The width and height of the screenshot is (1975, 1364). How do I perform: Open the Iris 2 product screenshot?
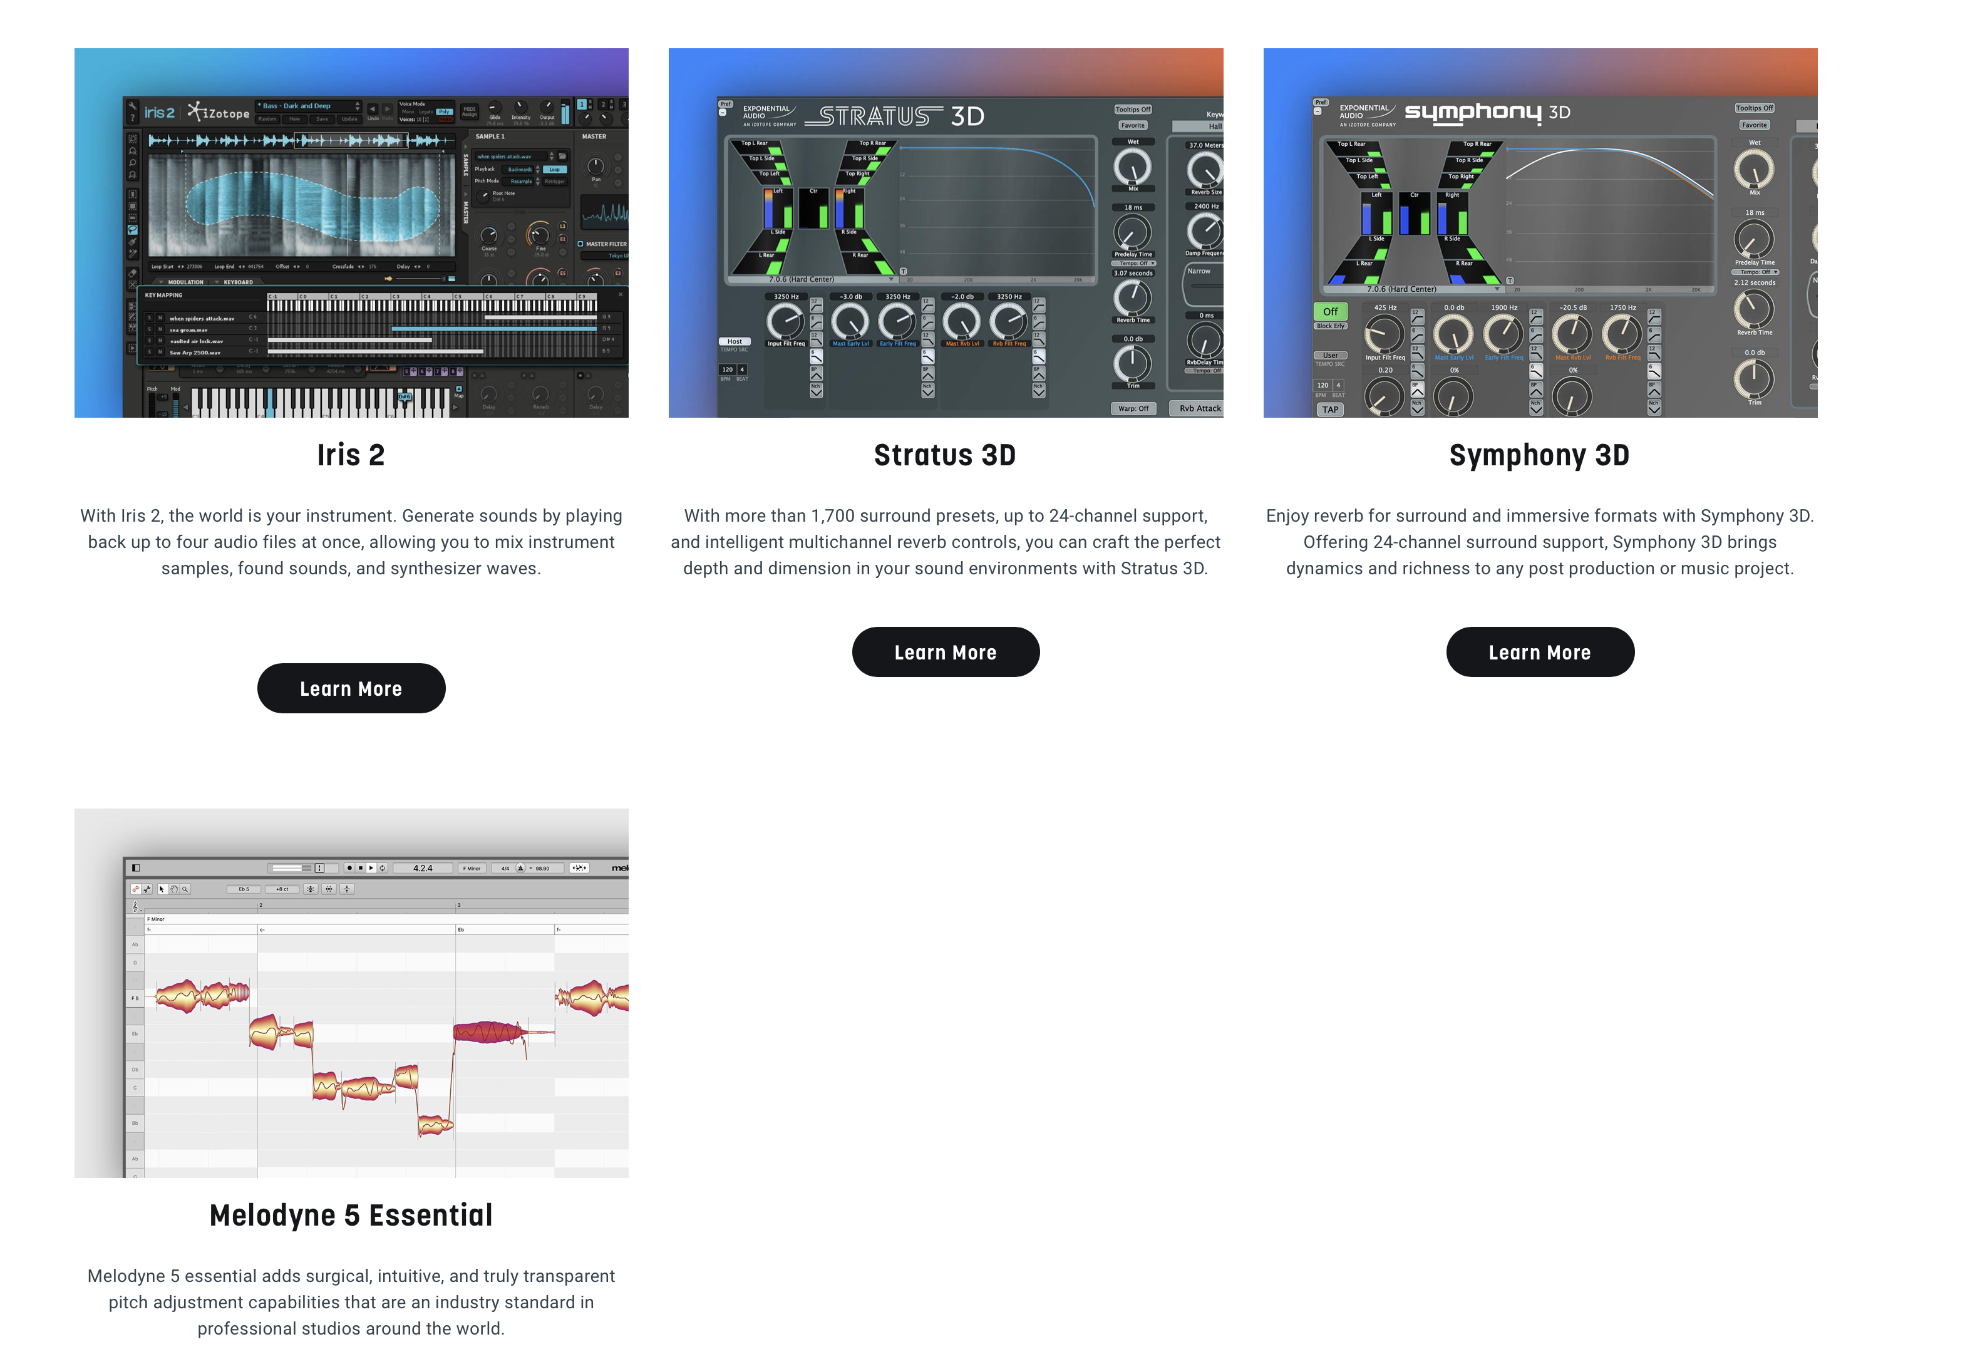click(351, 232)
